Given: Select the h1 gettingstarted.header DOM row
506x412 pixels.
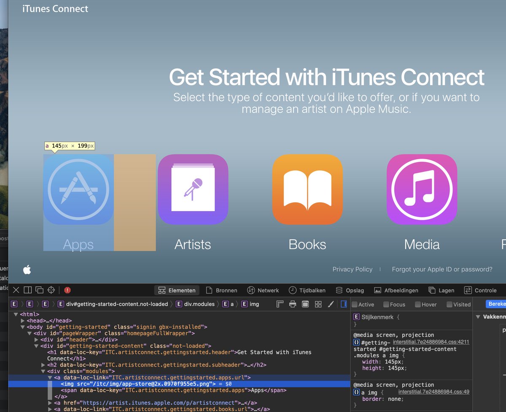Looking at the screenshot, I should click(179, 355).
